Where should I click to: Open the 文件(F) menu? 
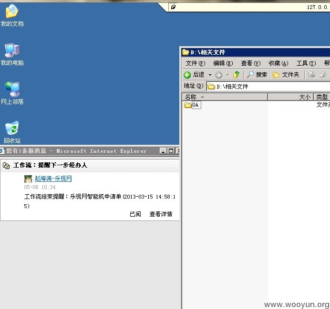[196, 63]
